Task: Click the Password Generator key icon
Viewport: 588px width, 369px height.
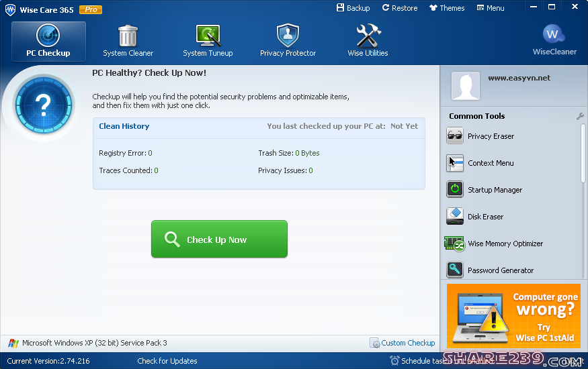Action: point(455,270)
